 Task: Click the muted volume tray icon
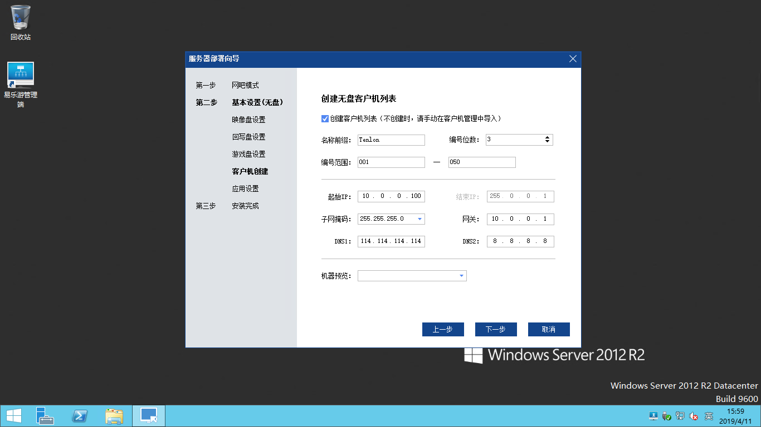click(694, 416)
